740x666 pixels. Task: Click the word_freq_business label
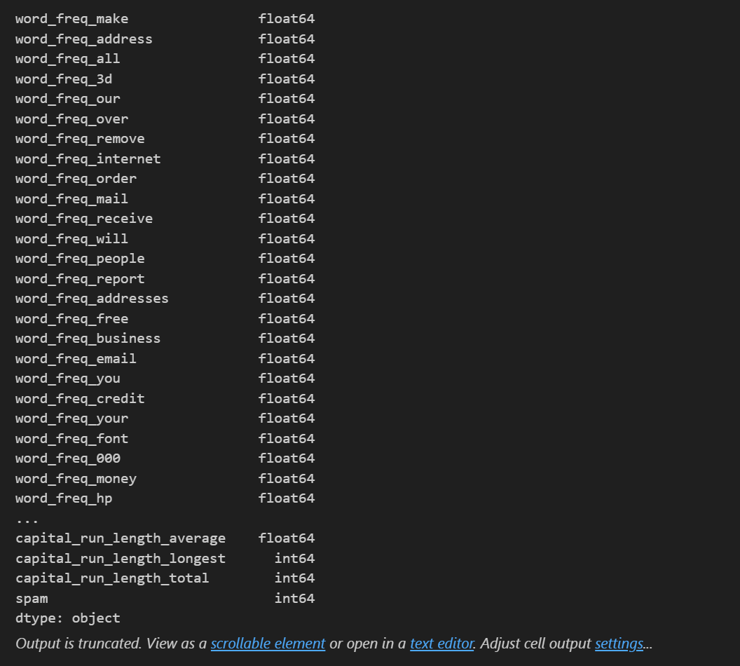click(x=88, y=339)
